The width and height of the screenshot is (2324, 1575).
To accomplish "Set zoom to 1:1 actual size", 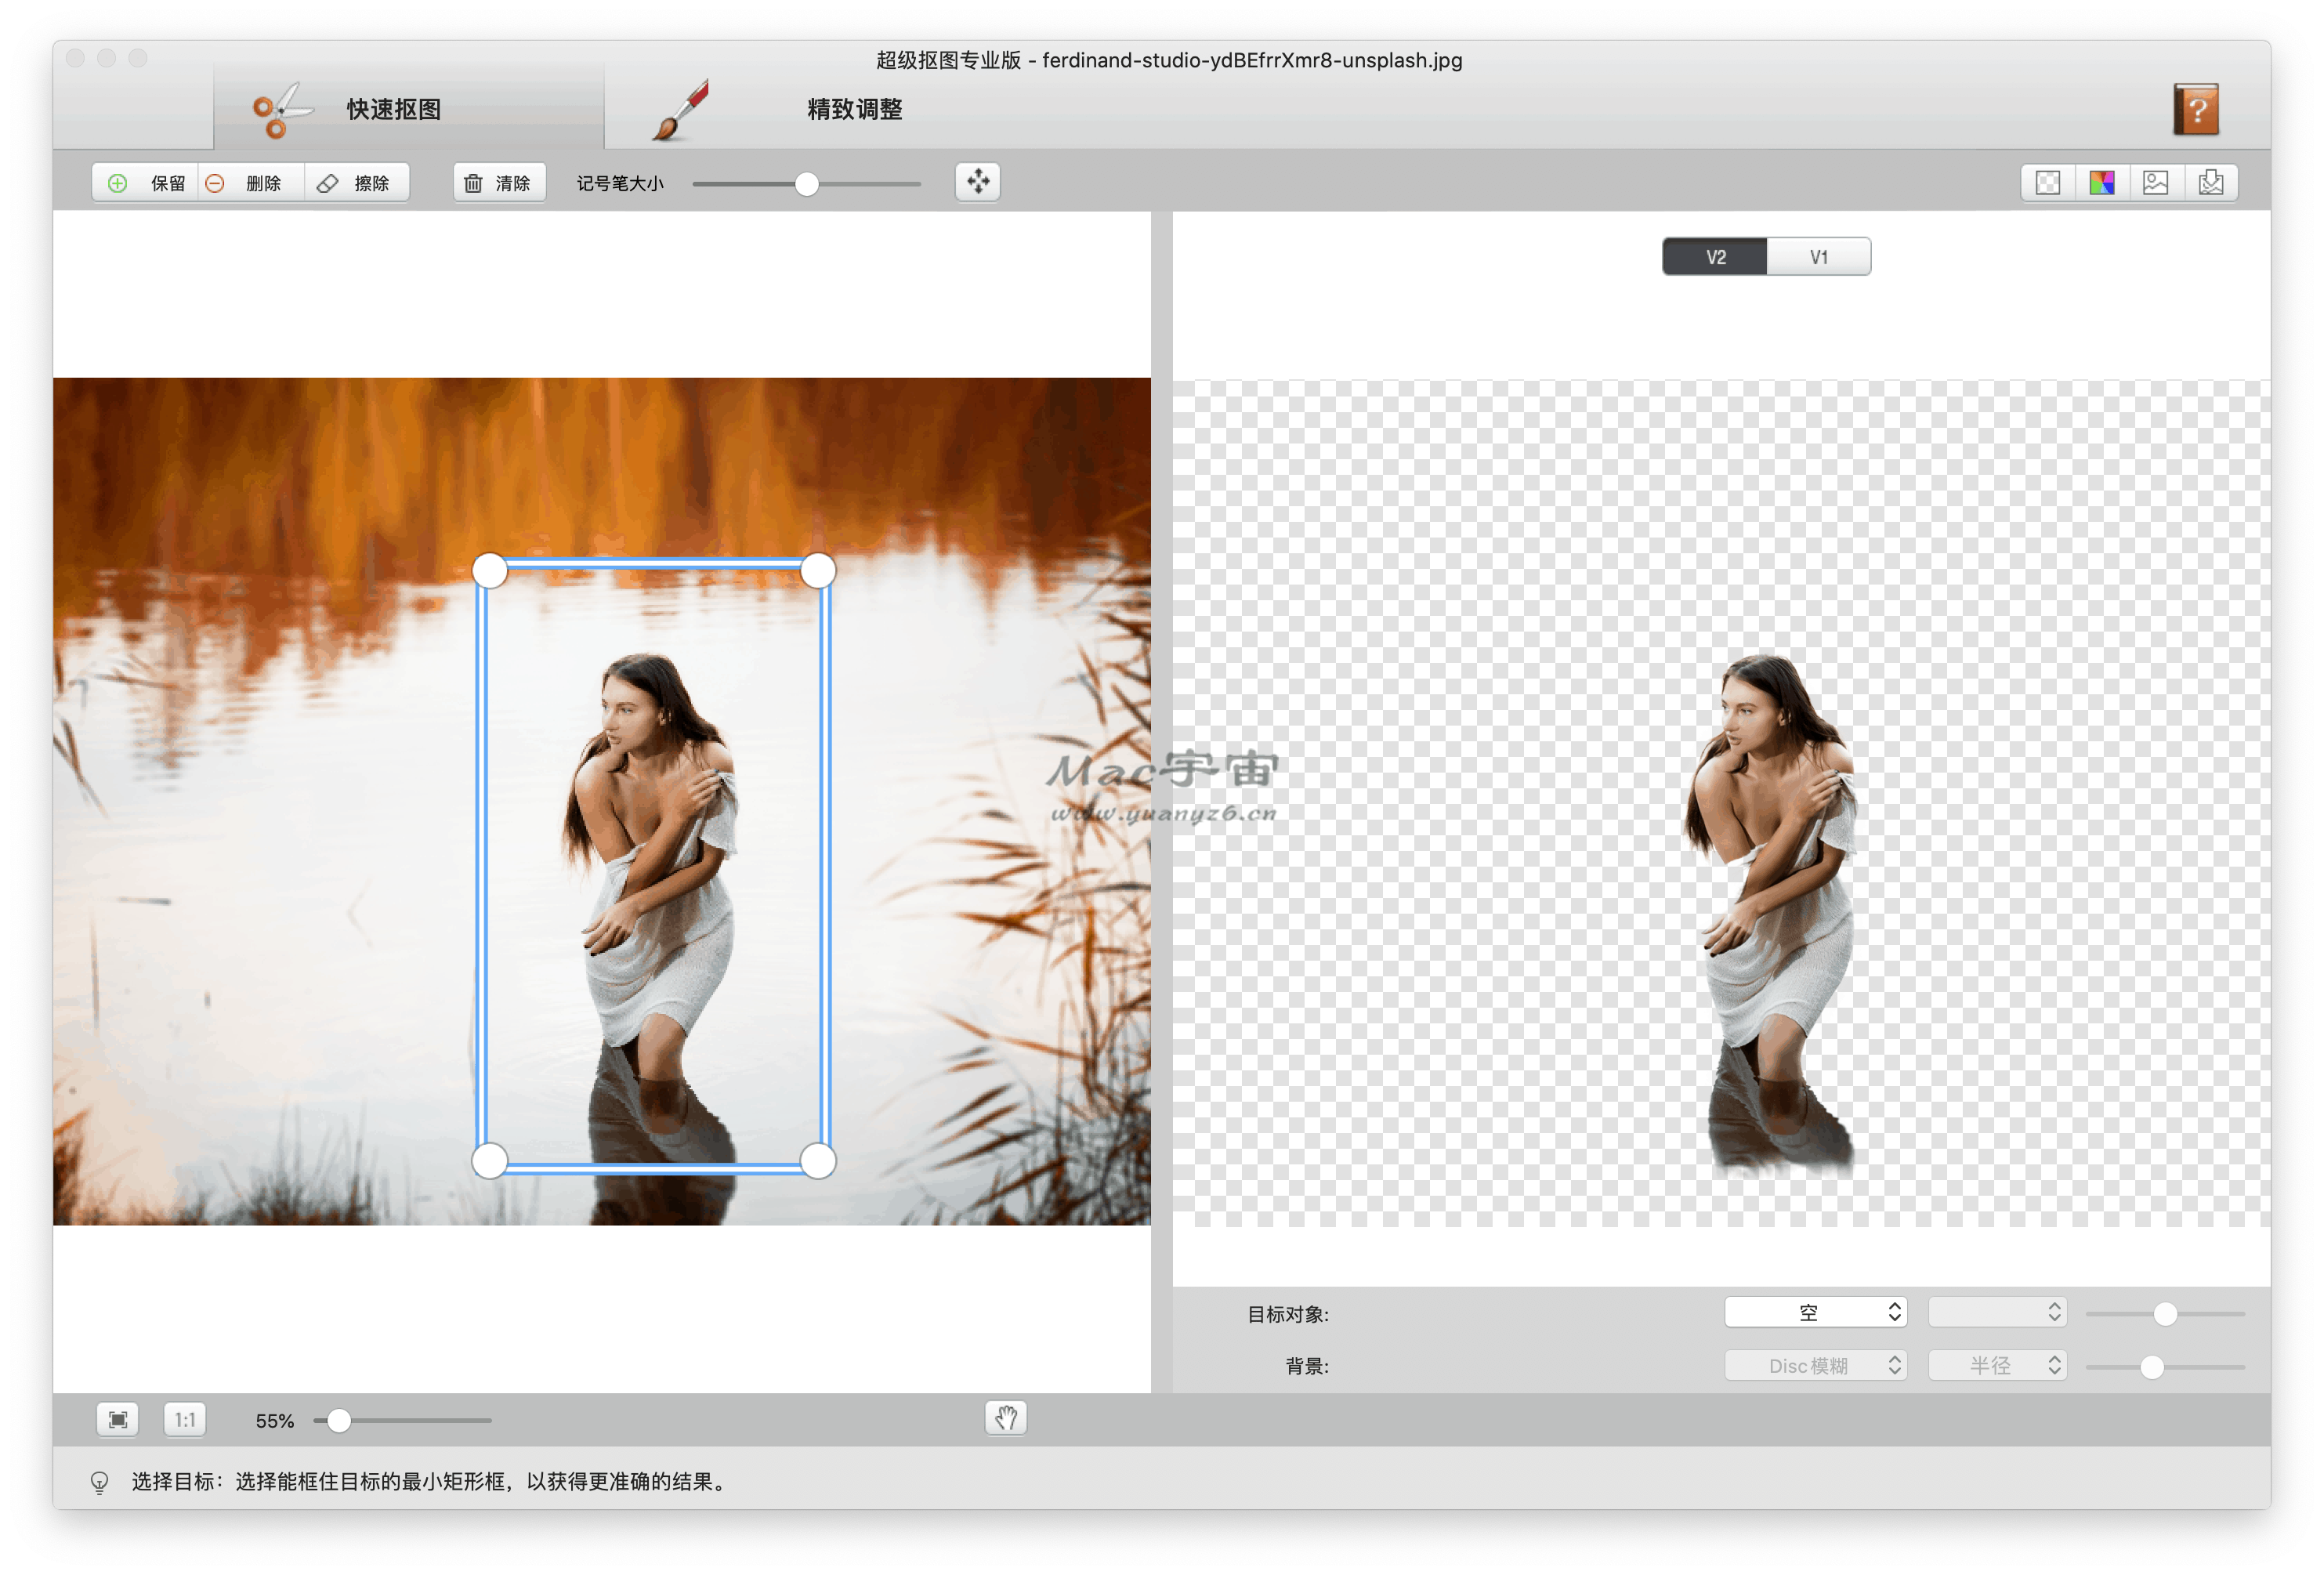I will [x=185, y=1420].
